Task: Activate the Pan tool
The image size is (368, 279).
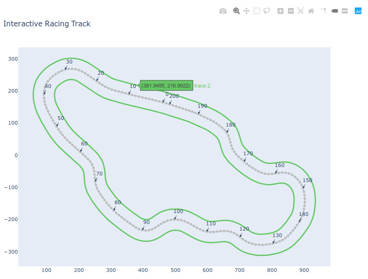Action: click(246, 11)
